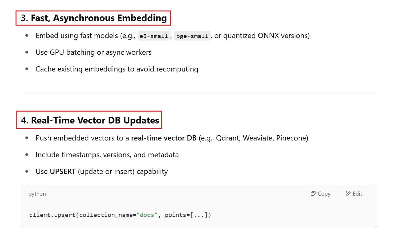The image size is (394, 242).
Task: Click the Copy icon in the code block
Action: tap(313, 194)
